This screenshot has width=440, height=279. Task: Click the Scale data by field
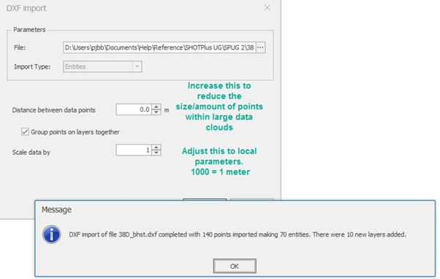point(134,150)
